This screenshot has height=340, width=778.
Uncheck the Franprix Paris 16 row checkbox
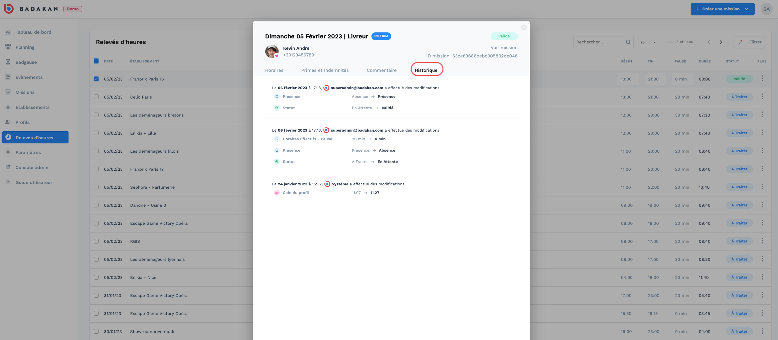point(96,79)
